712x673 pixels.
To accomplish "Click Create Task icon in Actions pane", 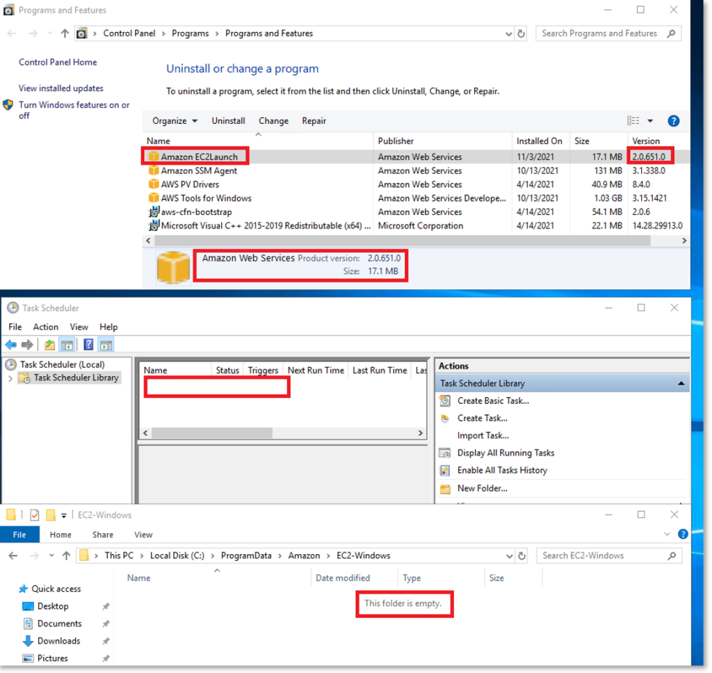I will pos(445,419).
